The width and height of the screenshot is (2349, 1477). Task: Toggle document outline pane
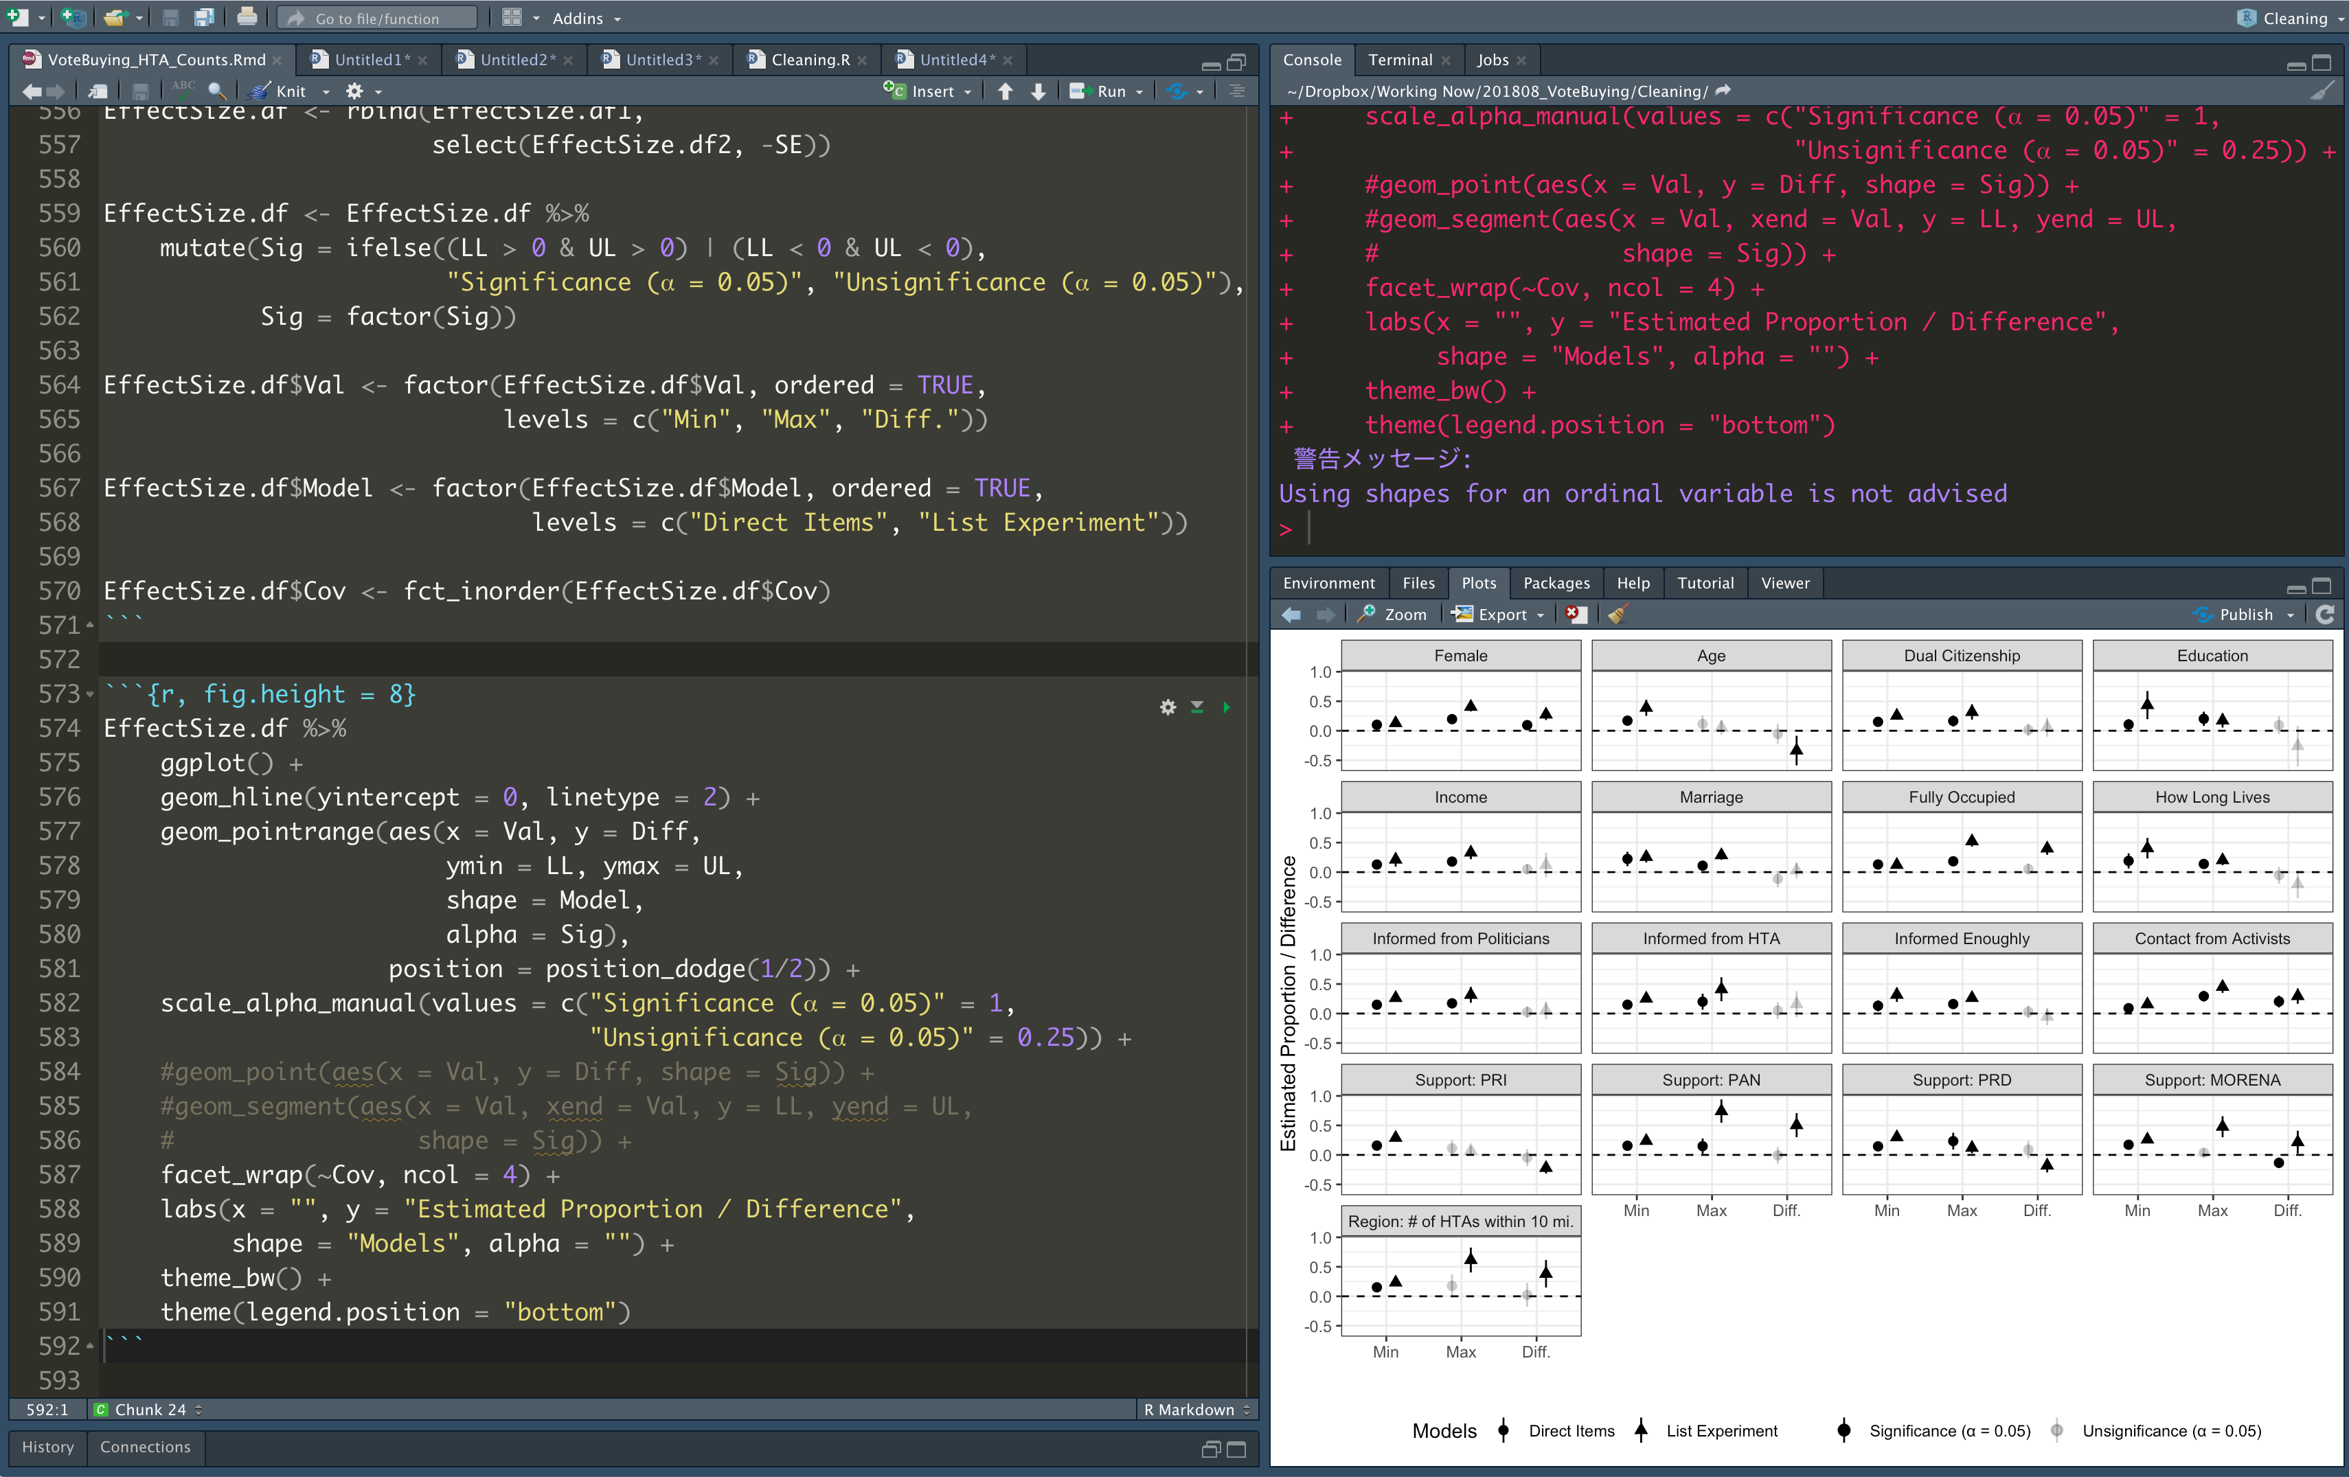coord(1237,91)
